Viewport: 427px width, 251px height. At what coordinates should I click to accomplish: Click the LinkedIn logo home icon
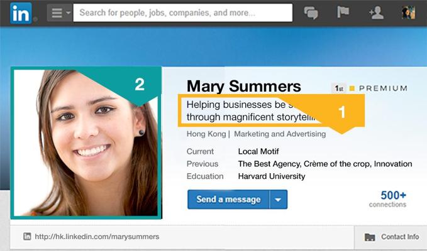pyautogui.click(x=21, y=13)
